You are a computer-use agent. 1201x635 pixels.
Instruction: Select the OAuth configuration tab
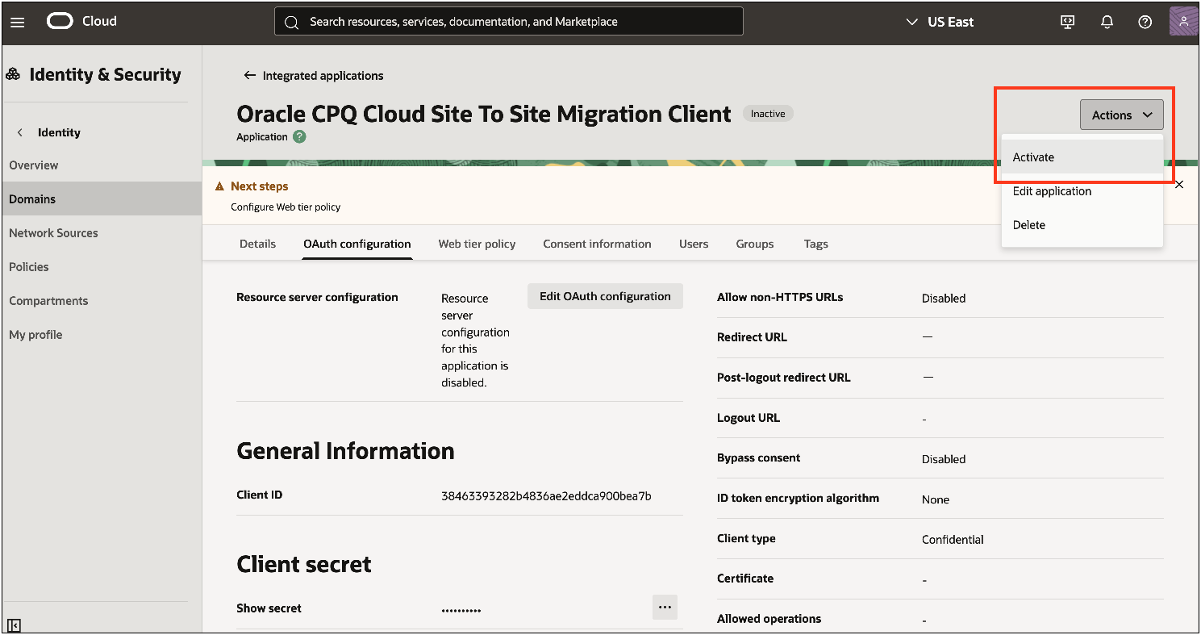click(357, 244)
